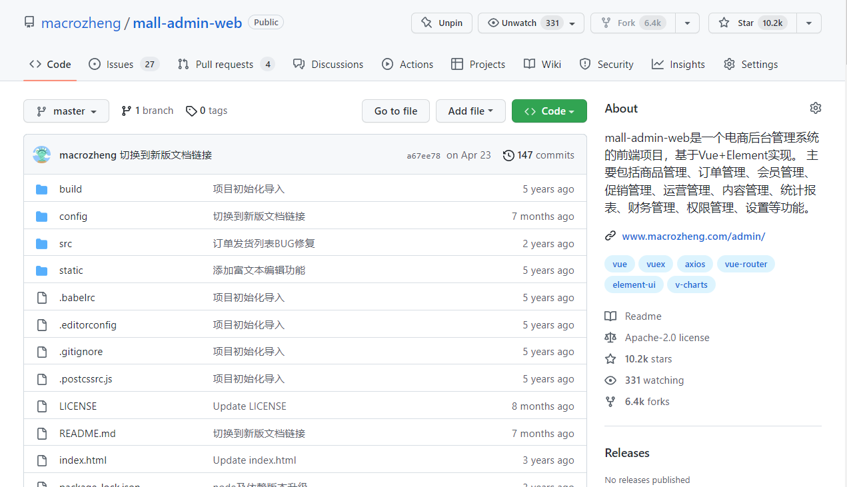Open 'Update index.html' commit message

255,460
